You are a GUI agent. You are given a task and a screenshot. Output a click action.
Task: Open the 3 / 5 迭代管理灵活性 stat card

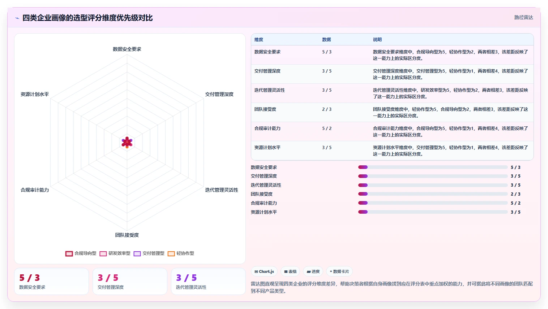click(208, 282)
